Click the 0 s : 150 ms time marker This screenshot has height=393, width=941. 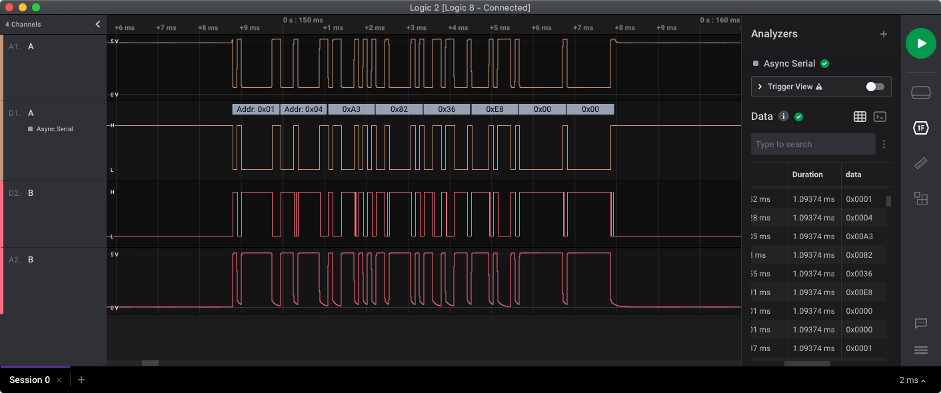pos(303,20)
